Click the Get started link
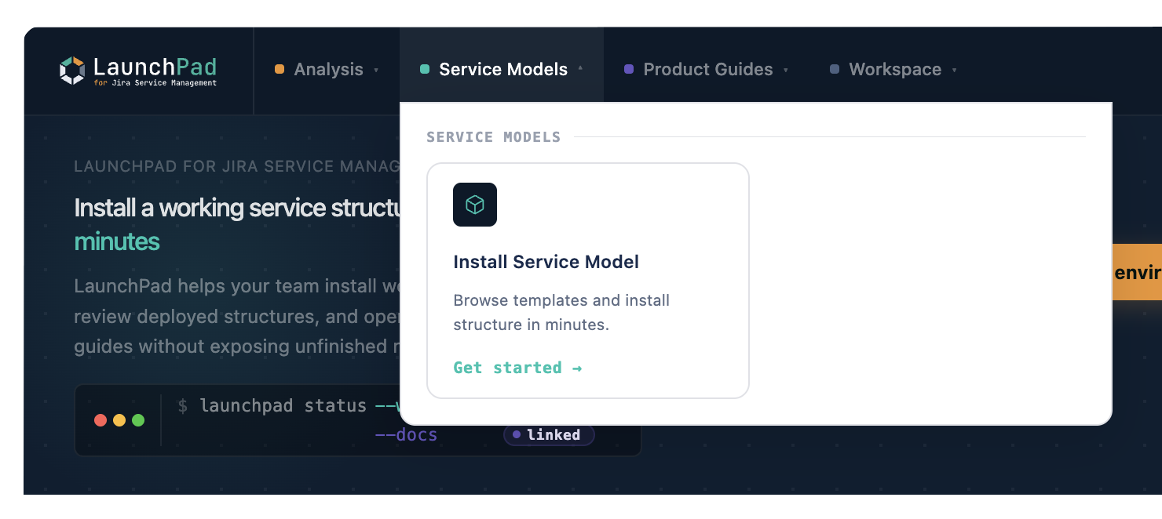This screenshot has height=519, width=1162. (x=517, y=368)
